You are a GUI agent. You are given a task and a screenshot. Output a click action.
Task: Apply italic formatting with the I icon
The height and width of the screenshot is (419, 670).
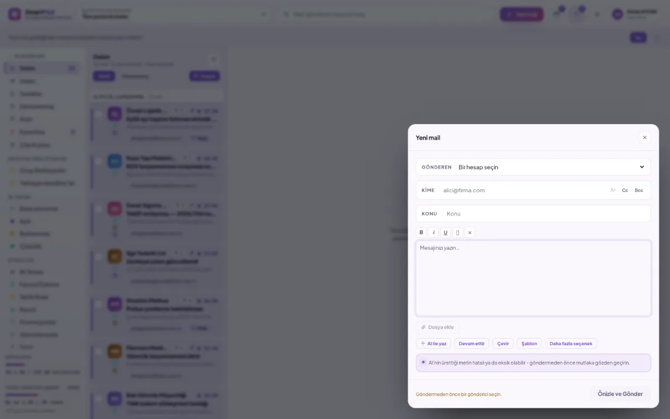pos(433,232)
